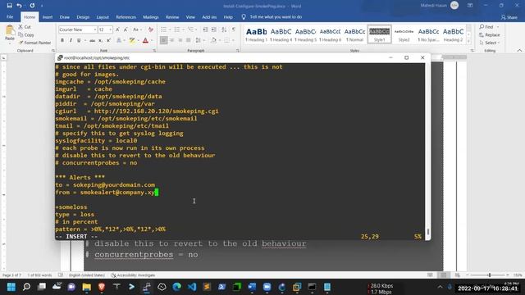Screen dimensions: 525x295
Task: Open the Change Case dropdown
Action: pyautogui.click(x=136, y=29)
